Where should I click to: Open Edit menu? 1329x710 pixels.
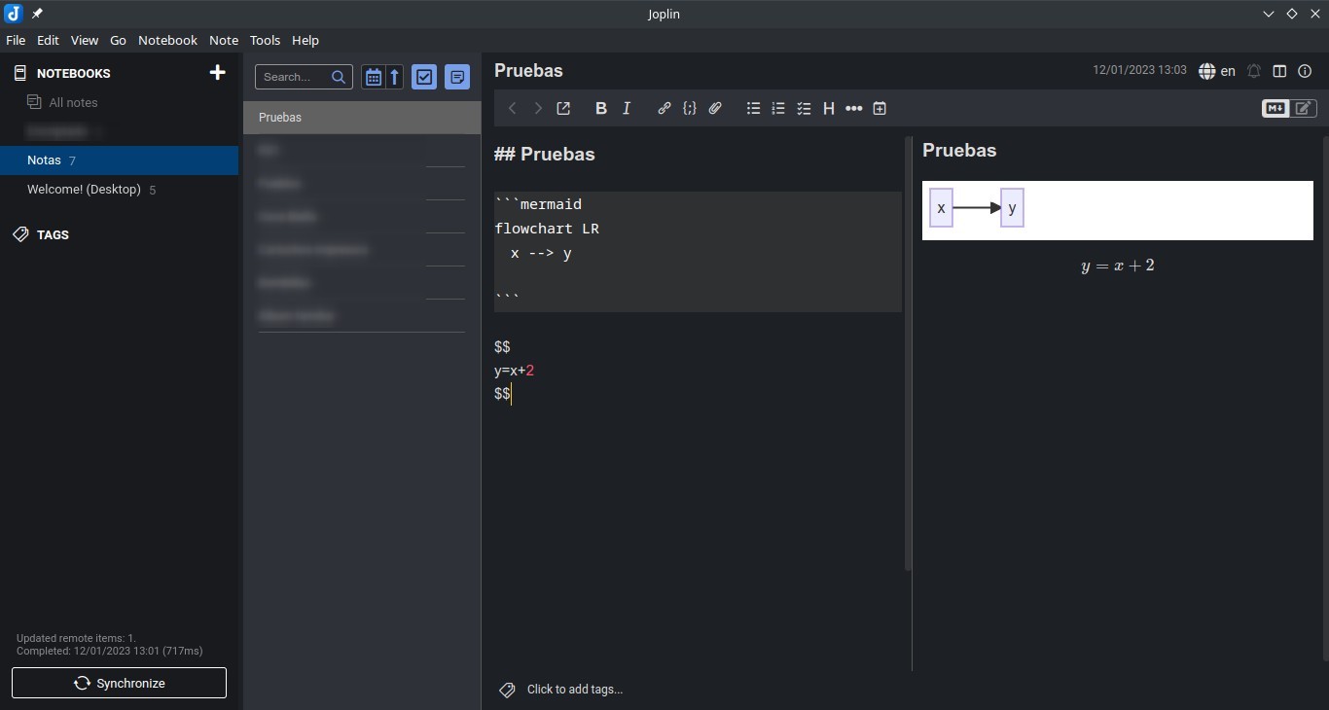point(48,40)
